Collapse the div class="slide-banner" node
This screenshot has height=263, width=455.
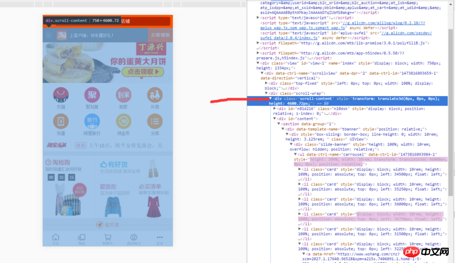291,144
